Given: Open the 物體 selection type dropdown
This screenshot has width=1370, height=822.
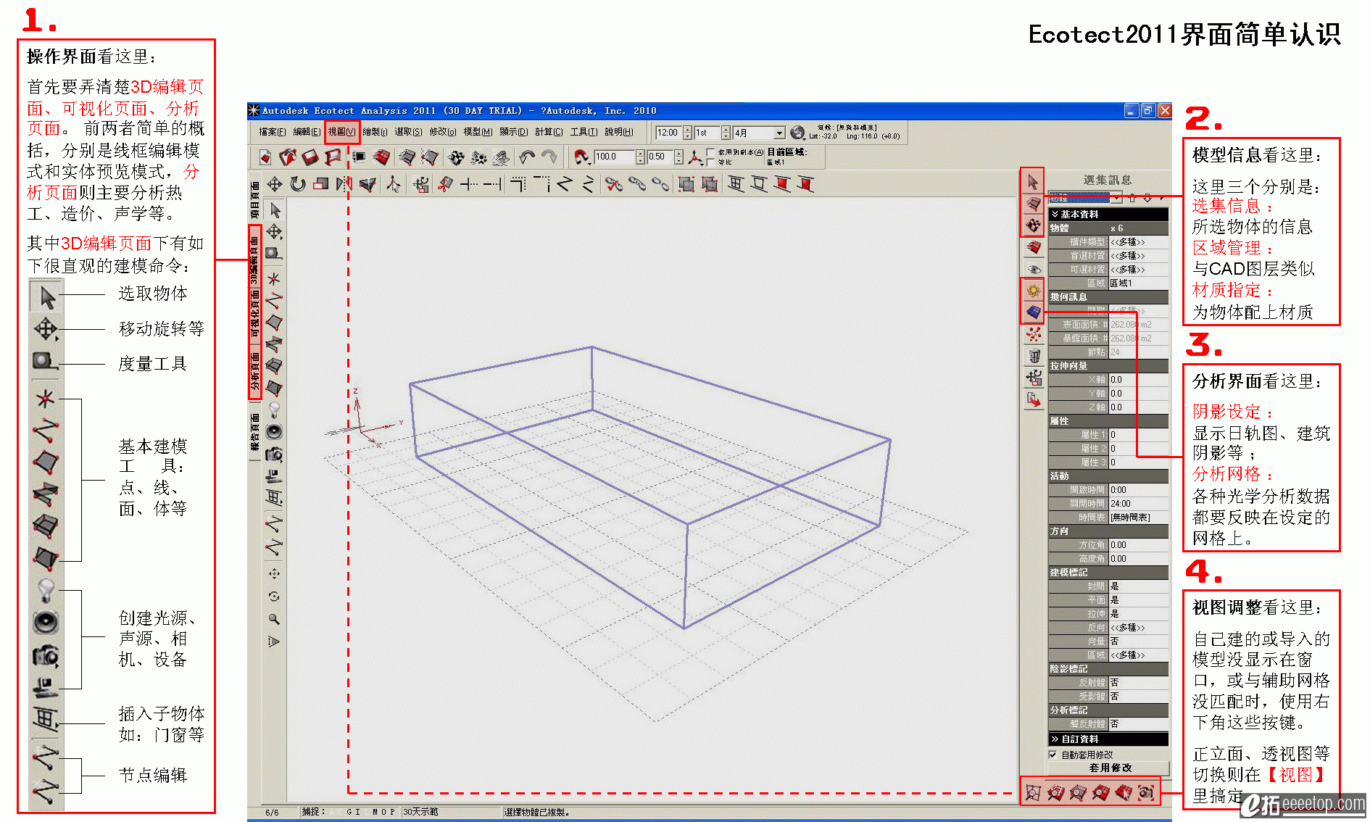Looking at the screenshot, I should coord(1116,198).
